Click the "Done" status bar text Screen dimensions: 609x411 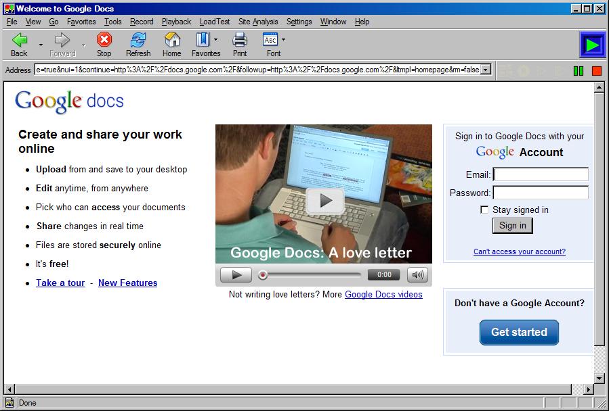(x=28, y=403)
